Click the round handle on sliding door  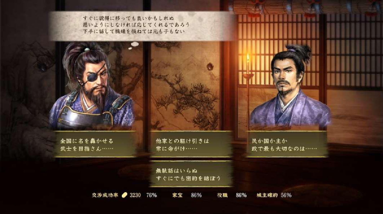point(210,67)
